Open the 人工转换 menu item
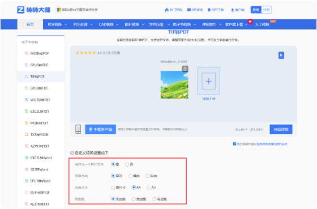The width and height of the screenshot is (317, 209). point(262,24)
